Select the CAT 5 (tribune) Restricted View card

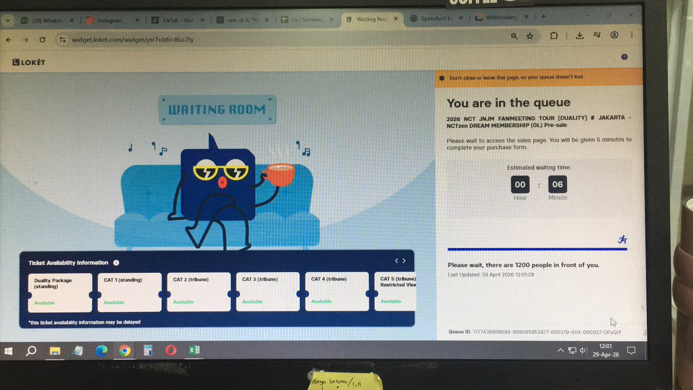click(x=395, y=291)
